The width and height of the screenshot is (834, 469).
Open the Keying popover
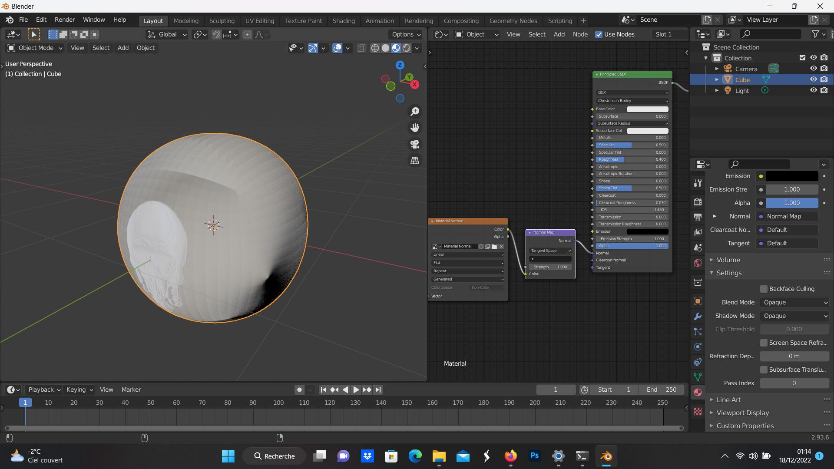click(79, 390)
